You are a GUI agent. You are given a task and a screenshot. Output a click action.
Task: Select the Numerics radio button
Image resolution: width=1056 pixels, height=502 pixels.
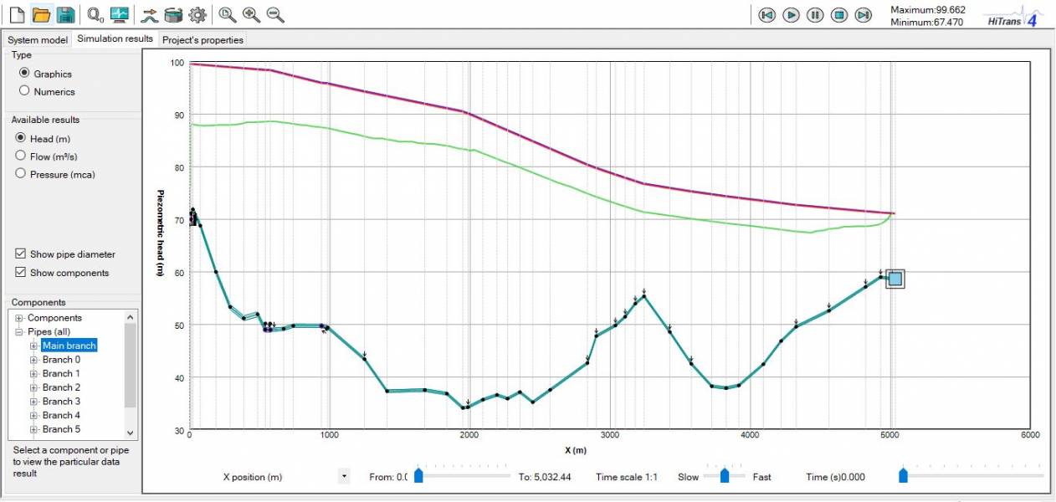pos(24,91)
